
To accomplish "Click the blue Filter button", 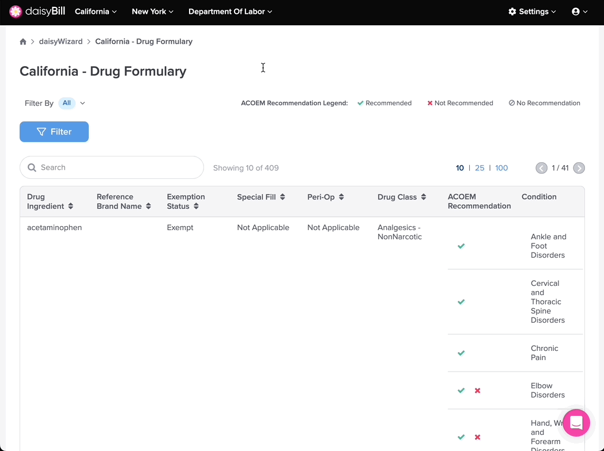I will point(54,132).
